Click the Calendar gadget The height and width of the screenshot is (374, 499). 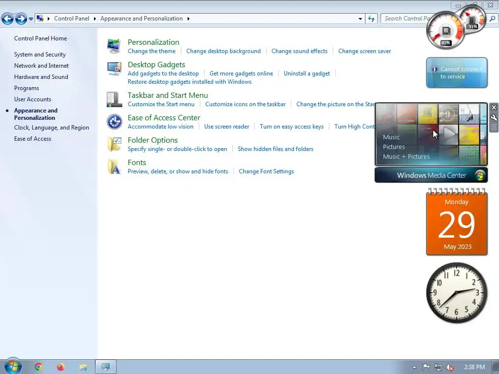pyautogui.click(x=457, y=222)
